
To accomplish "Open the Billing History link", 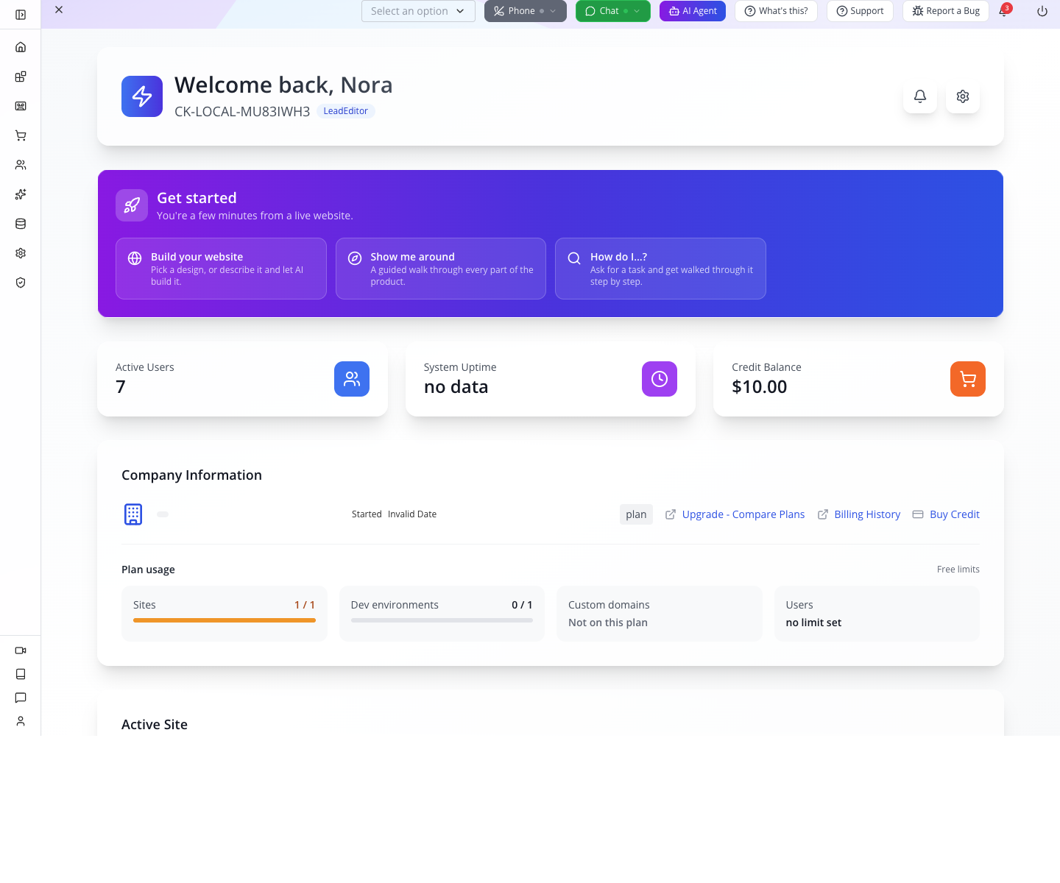I will click(x=858, y=514).
